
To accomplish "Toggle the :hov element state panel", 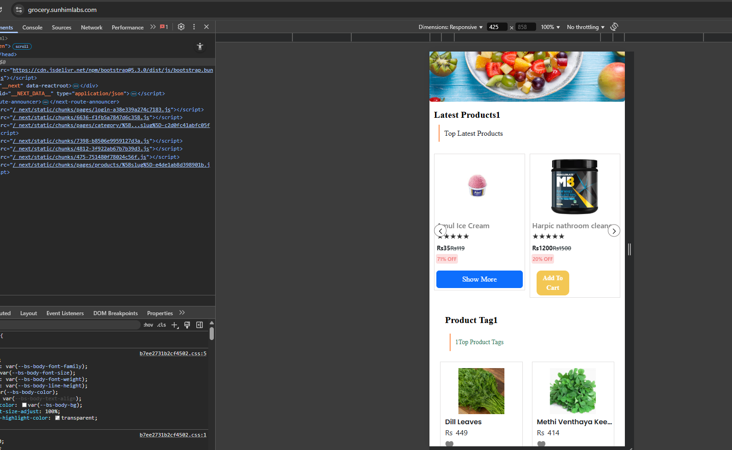I will point(148,325).
